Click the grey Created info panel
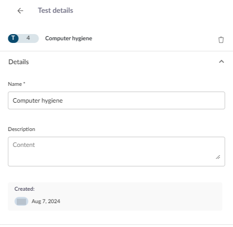The height and width of the screenshot is (227, 233). tap(115, 196)
